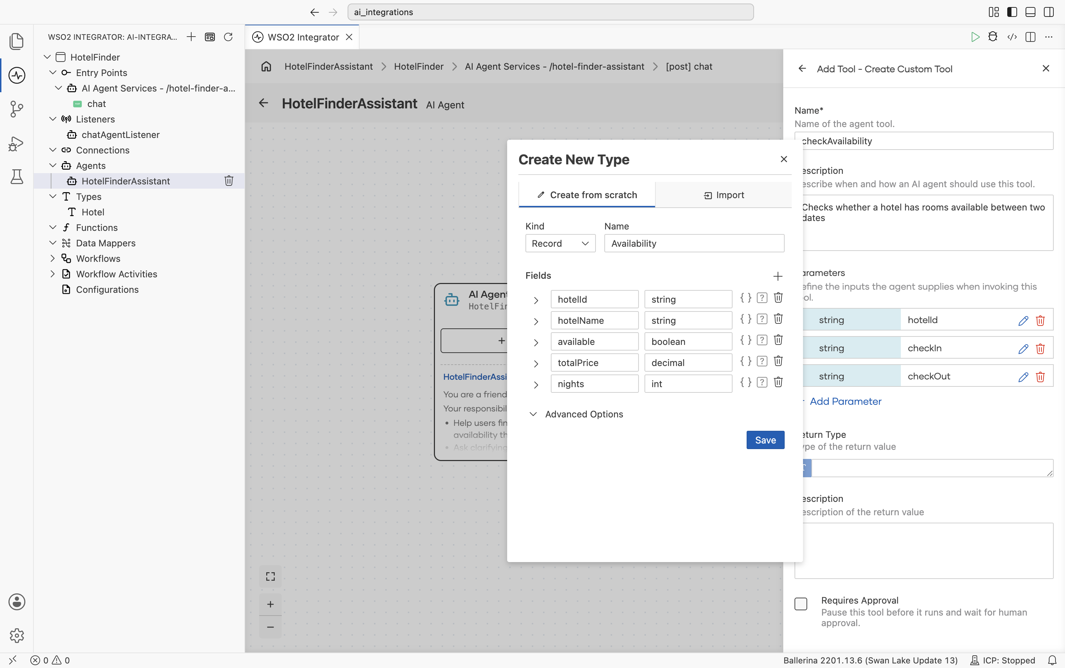Viewport: 1065px width, 668px height.
Task: Toggle bottom panel layout button
Action: [x=1030, y=12]
